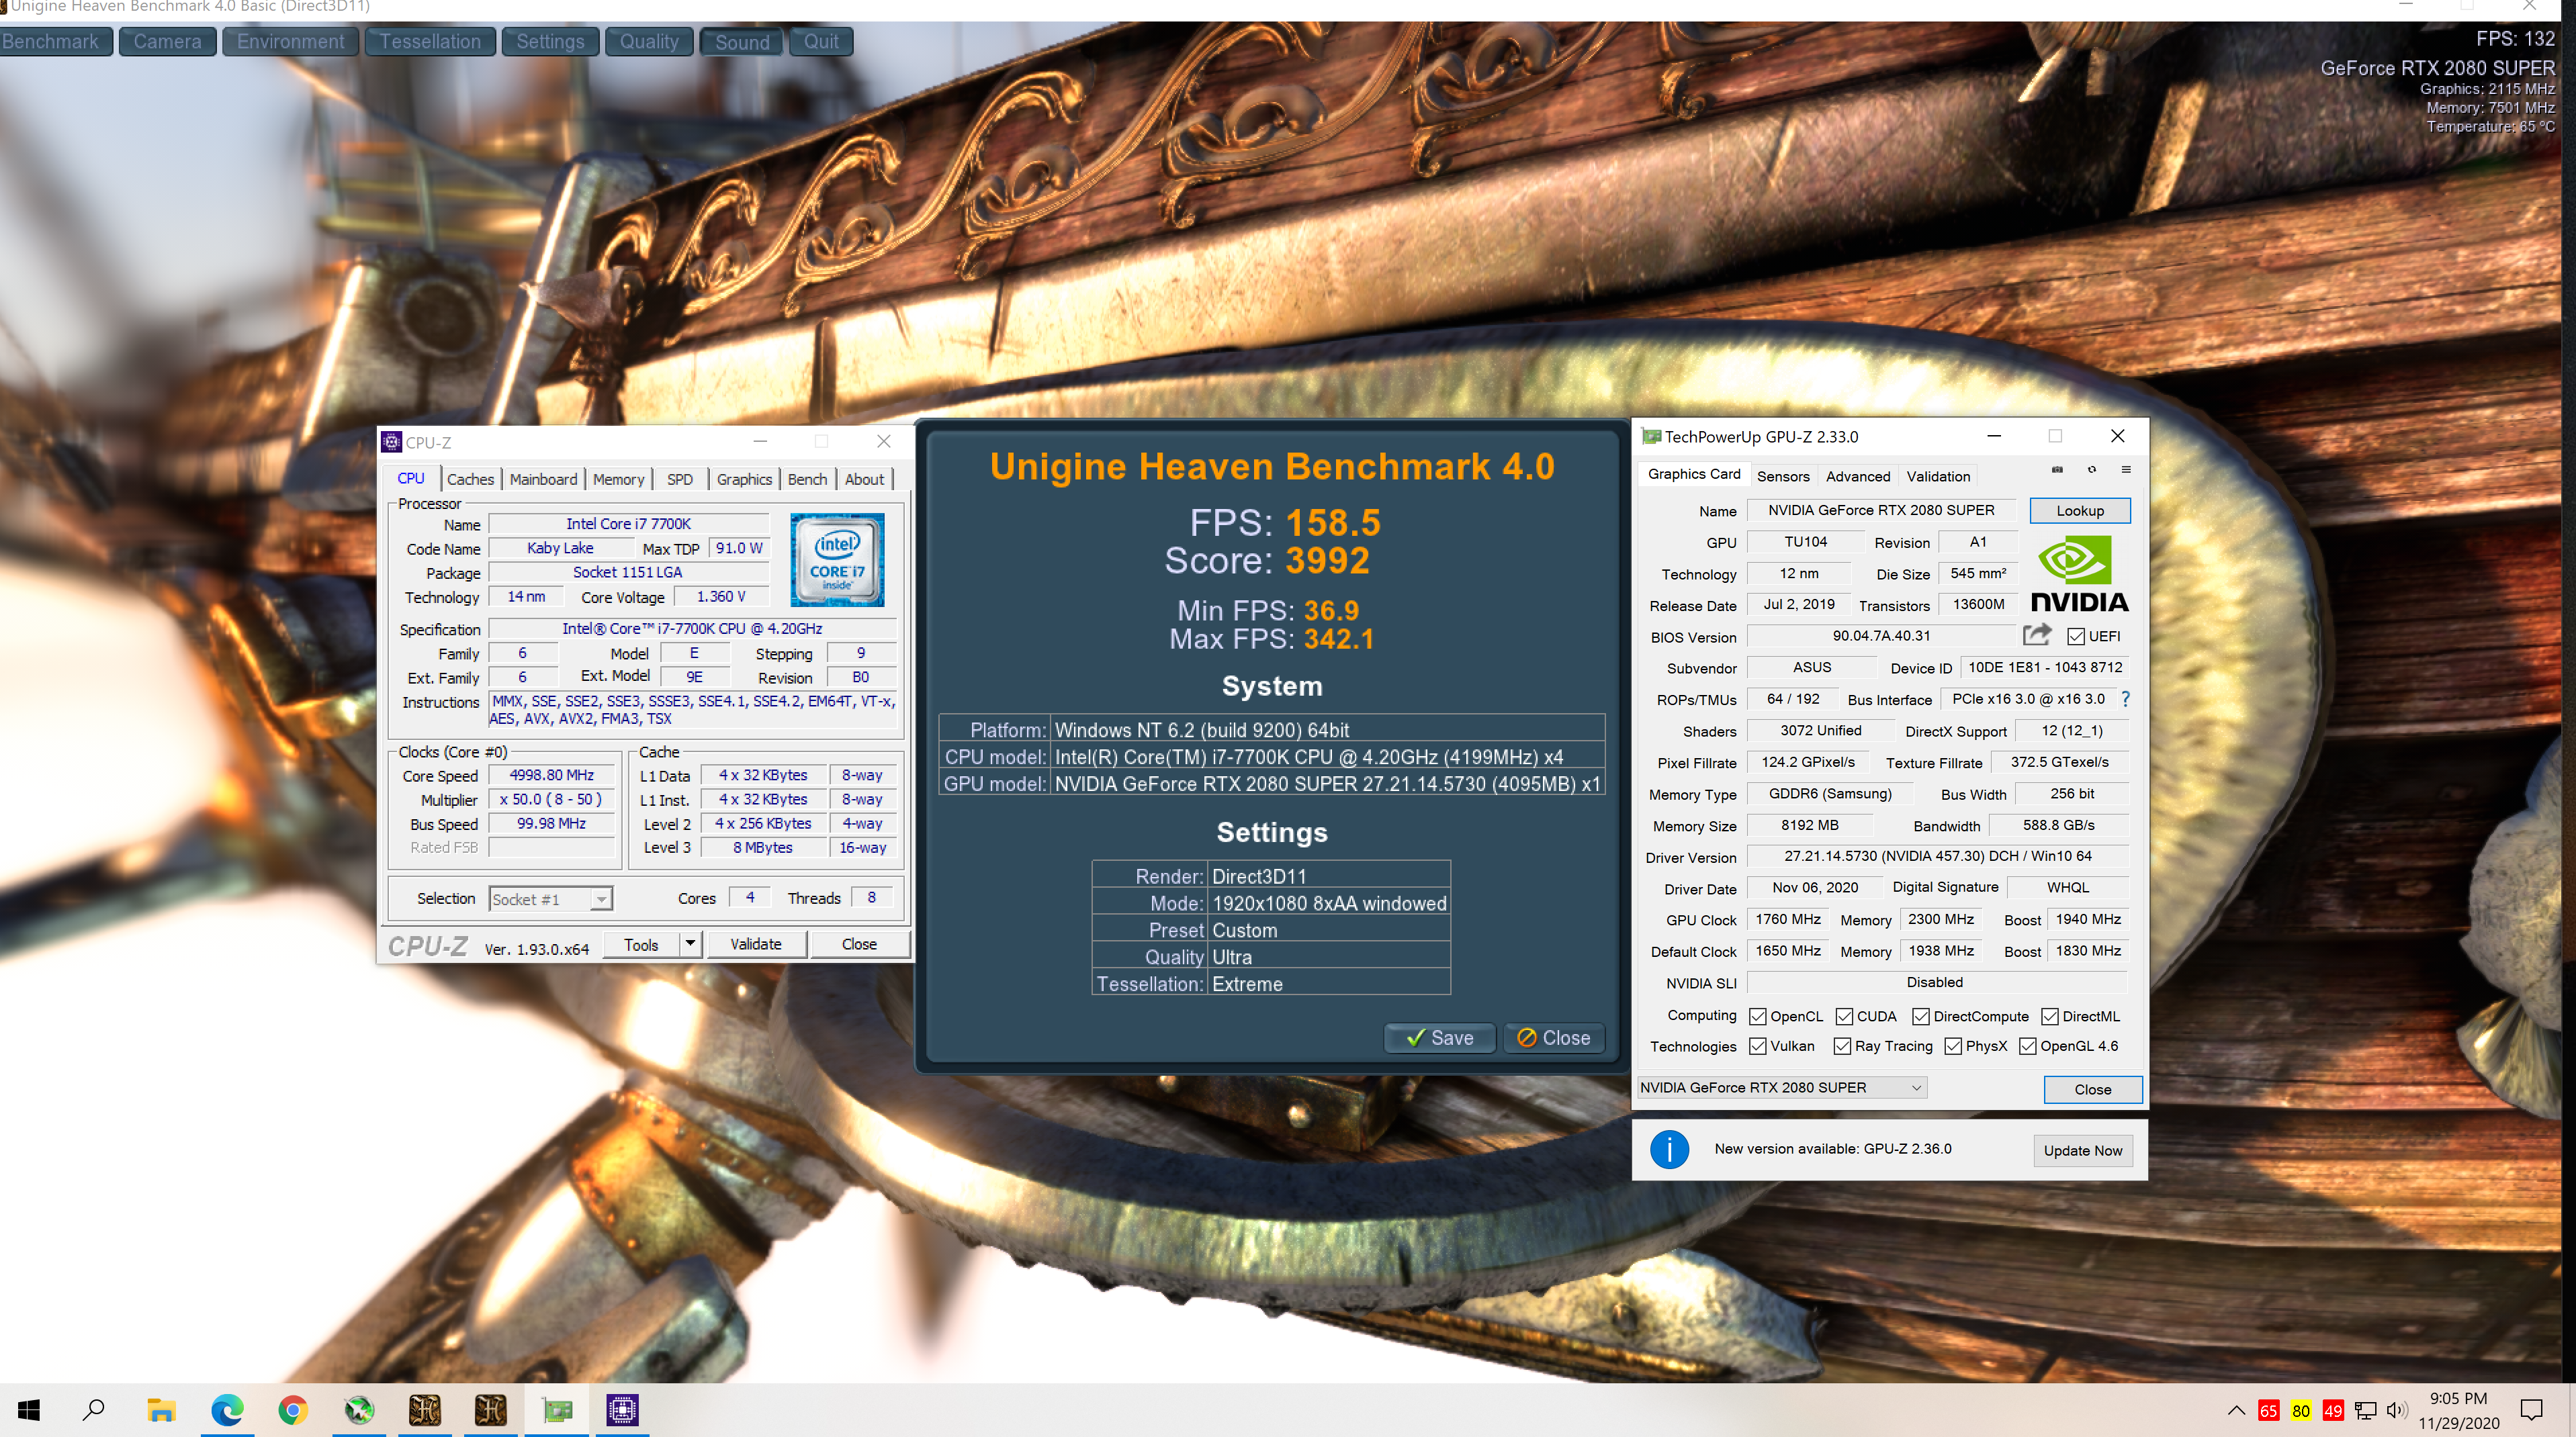2576x1437 pixels.
Task: Toggle the Heaven Sound button
Action: point(742,42)
